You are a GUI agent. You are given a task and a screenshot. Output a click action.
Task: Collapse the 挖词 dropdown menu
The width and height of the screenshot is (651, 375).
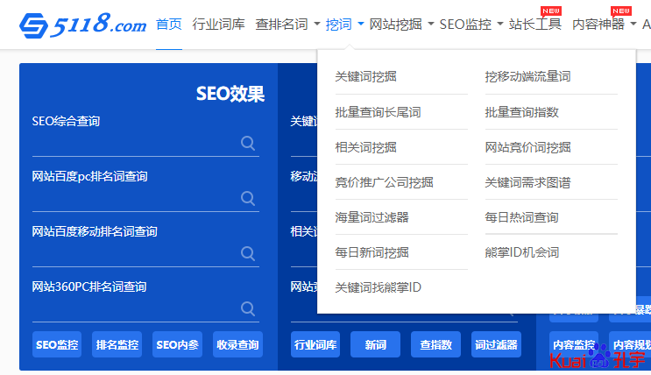344,25
